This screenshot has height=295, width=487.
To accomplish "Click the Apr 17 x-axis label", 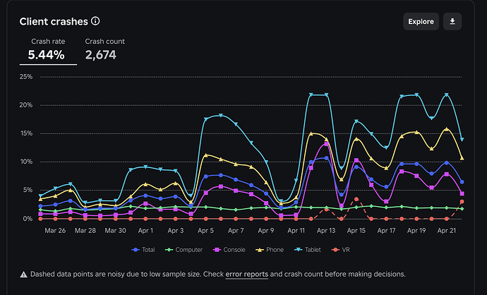I will pyautogui.click(x=386, y=231).
